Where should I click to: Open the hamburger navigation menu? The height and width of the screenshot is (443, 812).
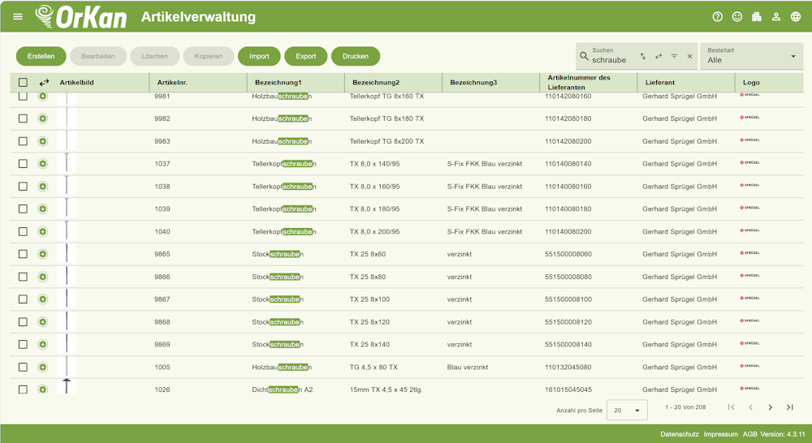(18, 16)
